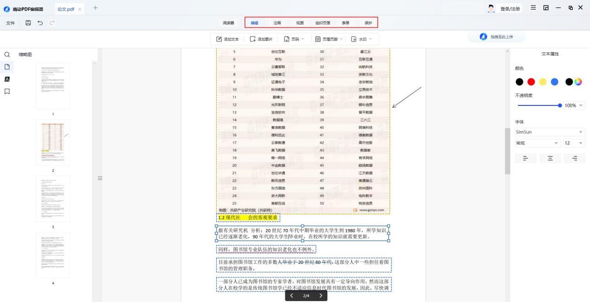
Task: Click the panel collapse handle beside thumbnails
Action: pos(99,178)
